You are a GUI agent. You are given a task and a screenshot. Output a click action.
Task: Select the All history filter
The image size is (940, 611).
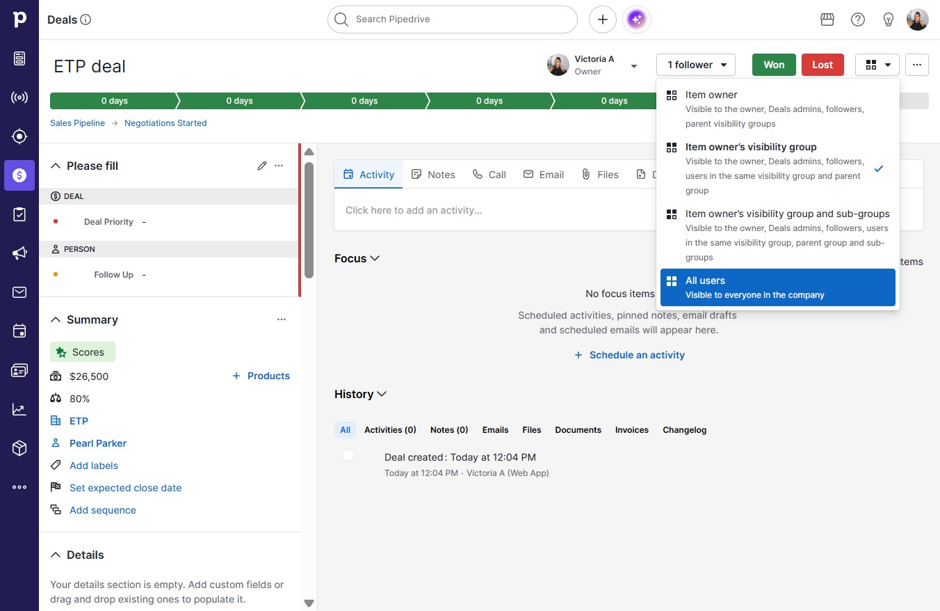[x=346, y=430]
